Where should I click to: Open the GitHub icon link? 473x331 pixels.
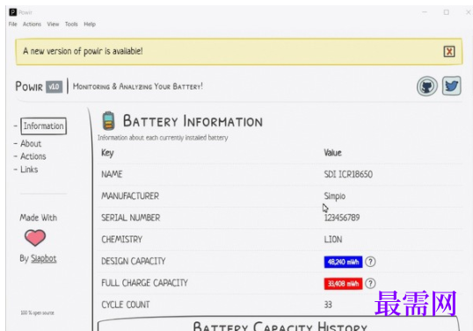(x=427, y=86)
